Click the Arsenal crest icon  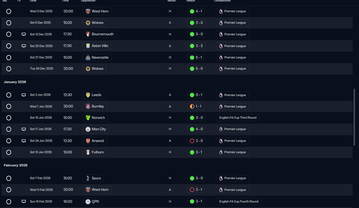coord(88,141)
